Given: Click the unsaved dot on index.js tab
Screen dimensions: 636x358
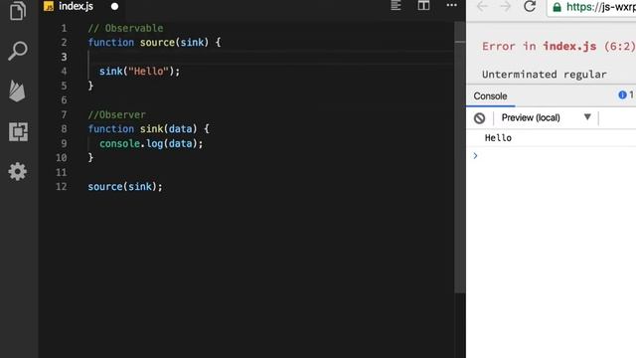Looking at the screenshot, I should [115, 7].
